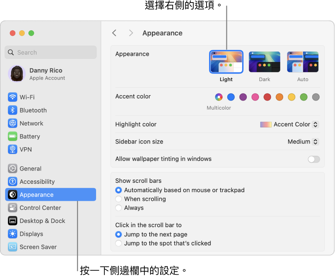Screen dimensions: 335x278
Task: Open Displays settings in sidebar
Action: click(x=51, y=234)
